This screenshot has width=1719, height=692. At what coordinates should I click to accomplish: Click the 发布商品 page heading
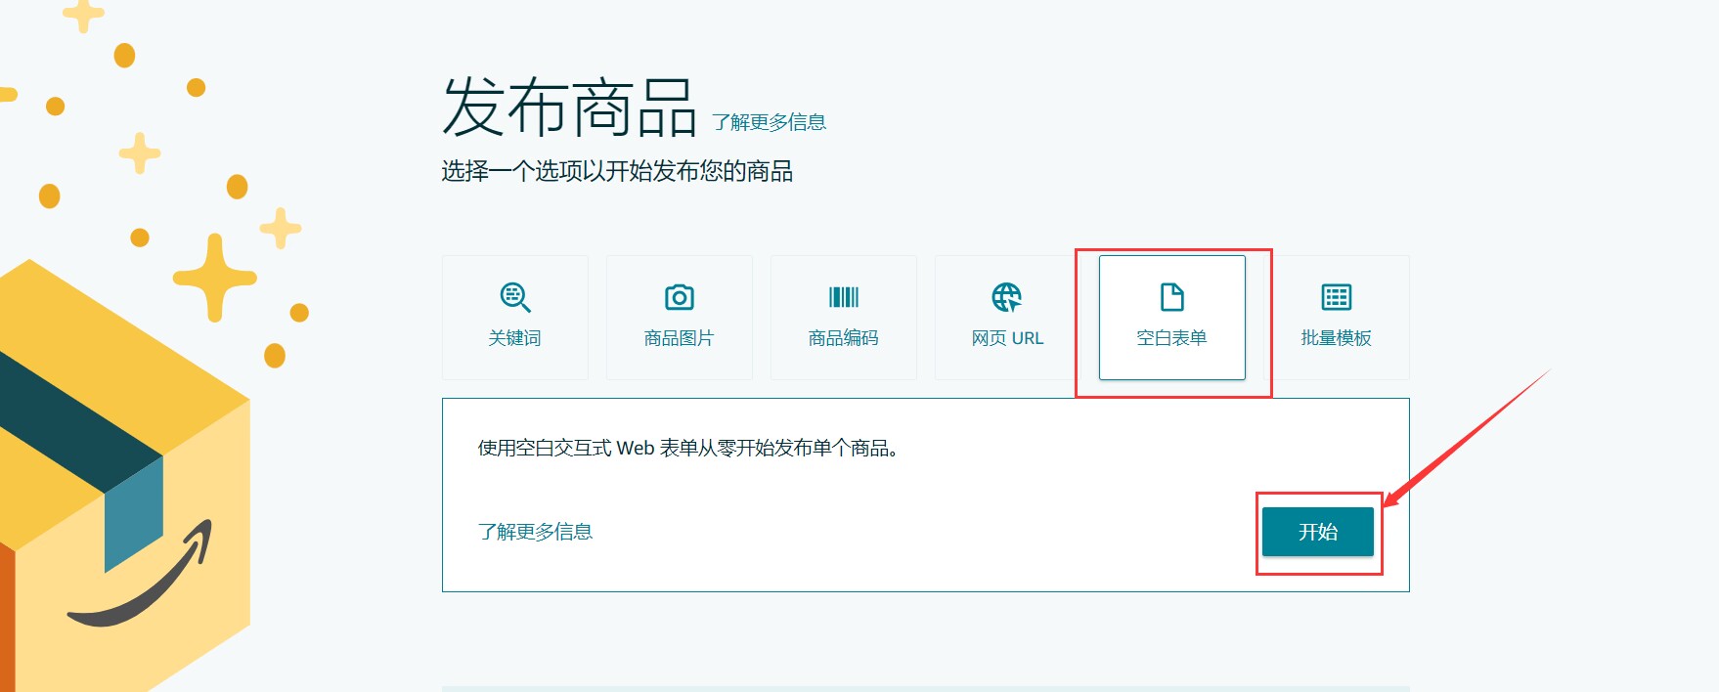click(x=568, y=108)
